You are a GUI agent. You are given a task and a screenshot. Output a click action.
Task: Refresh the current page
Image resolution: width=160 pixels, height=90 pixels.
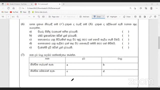pos(8,8)
